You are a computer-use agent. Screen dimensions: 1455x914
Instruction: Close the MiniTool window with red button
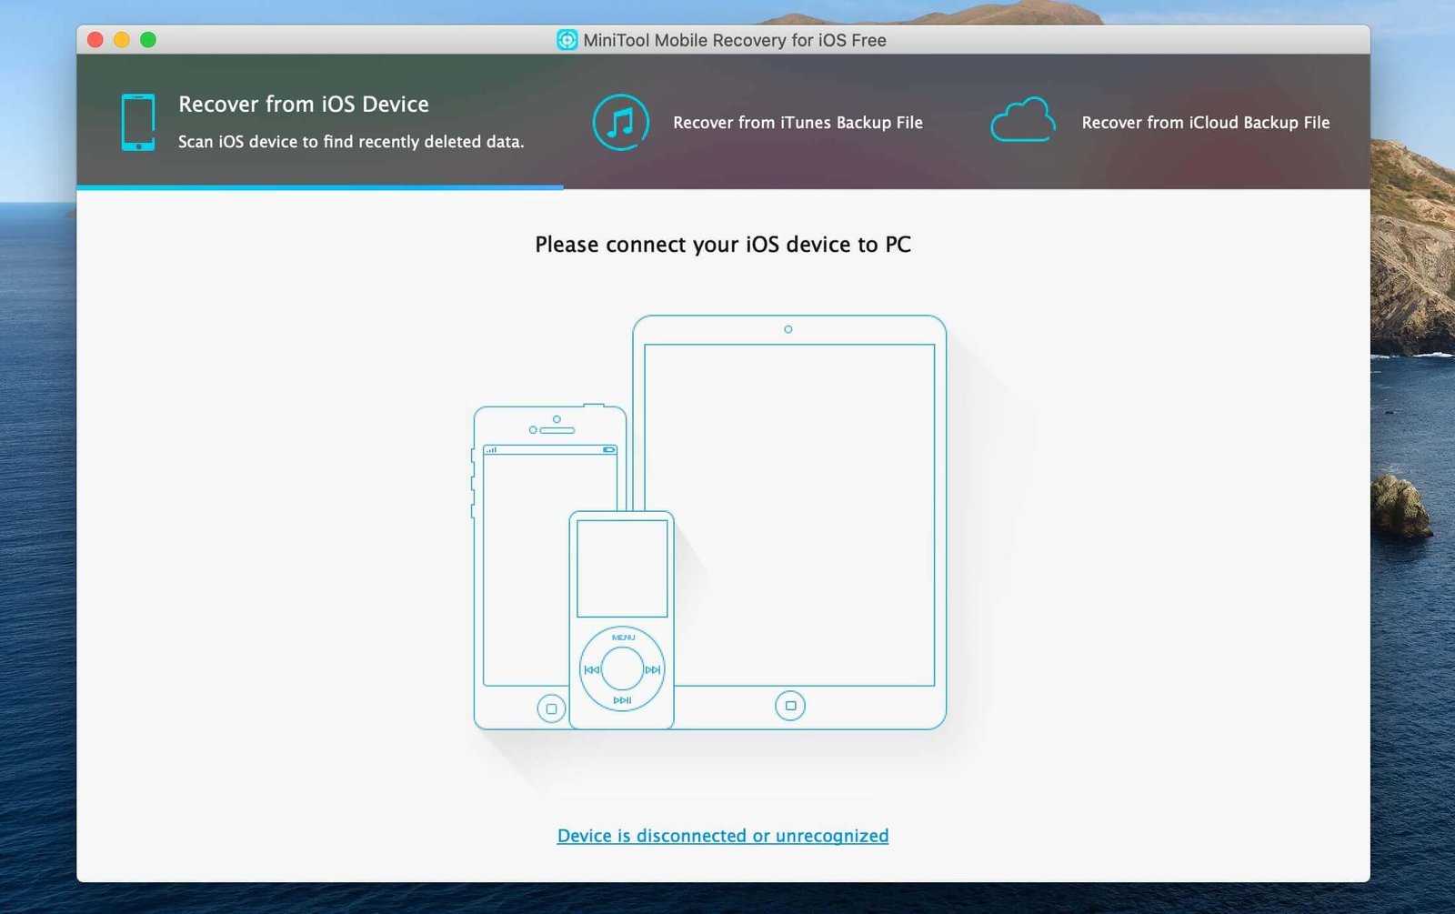click(x=95, y=40)
